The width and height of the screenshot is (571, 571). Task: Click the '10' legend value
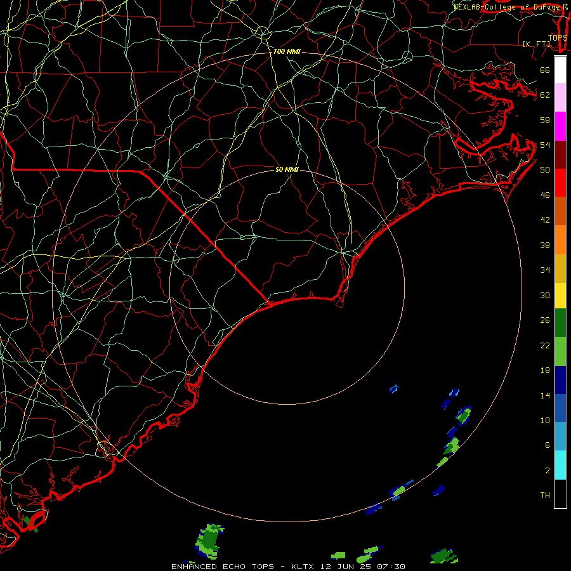tap(545, 421)
